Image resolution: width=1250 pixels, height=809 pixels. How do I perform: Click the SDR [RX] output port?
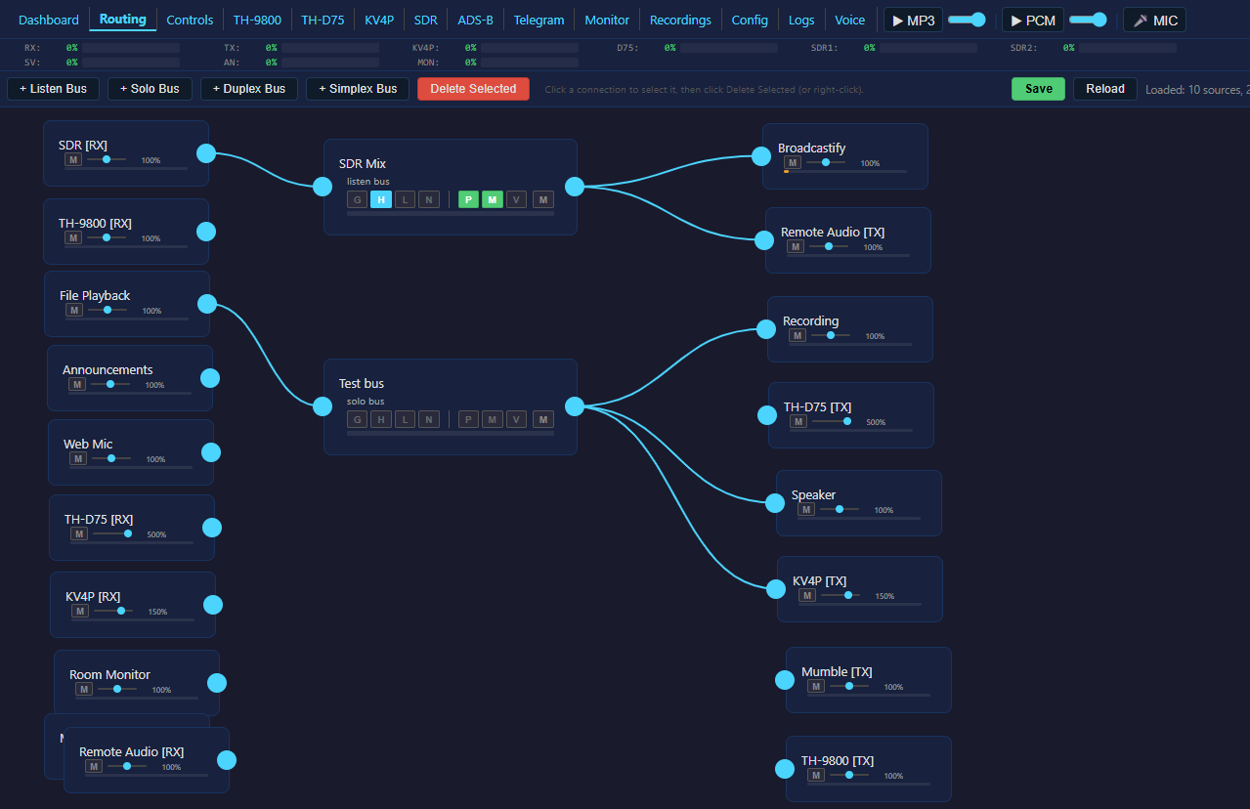click(x=206, y=152)
